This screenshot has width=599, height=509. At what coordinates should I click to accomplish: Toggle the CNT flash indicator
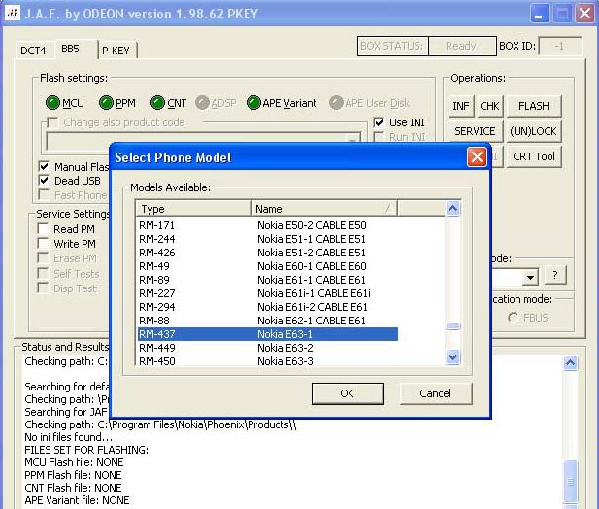[x=157, y=103]
